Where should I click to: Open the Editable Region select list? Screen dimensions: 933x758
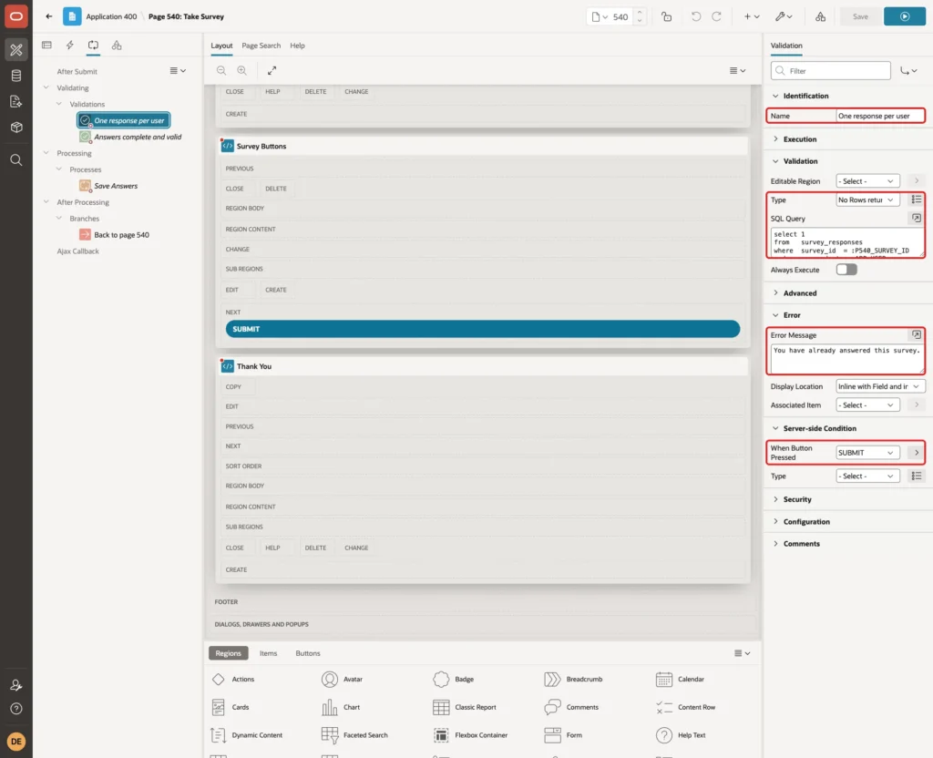867,181
